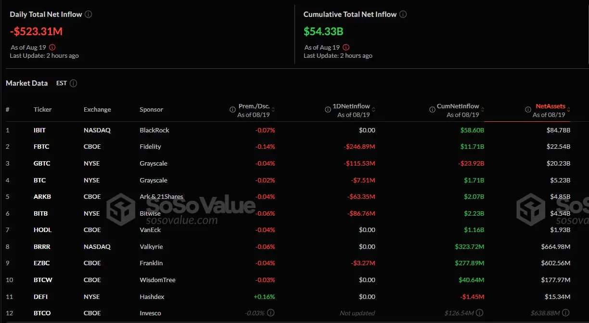Click the CumNetInflow column header
Viewport: 589px width, 323px height.
pos(458,106)
